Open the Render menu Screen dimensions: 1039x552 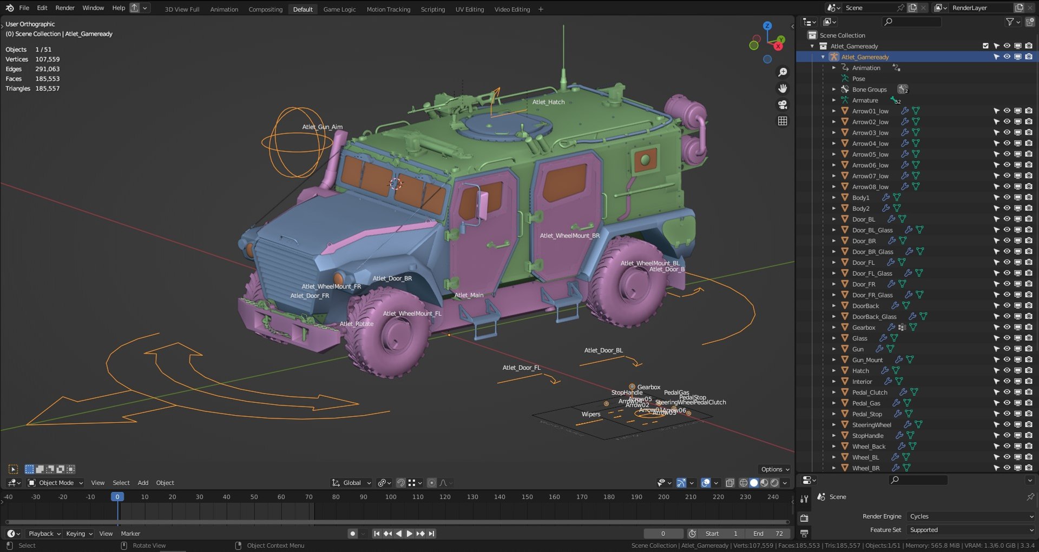[65, 8]
